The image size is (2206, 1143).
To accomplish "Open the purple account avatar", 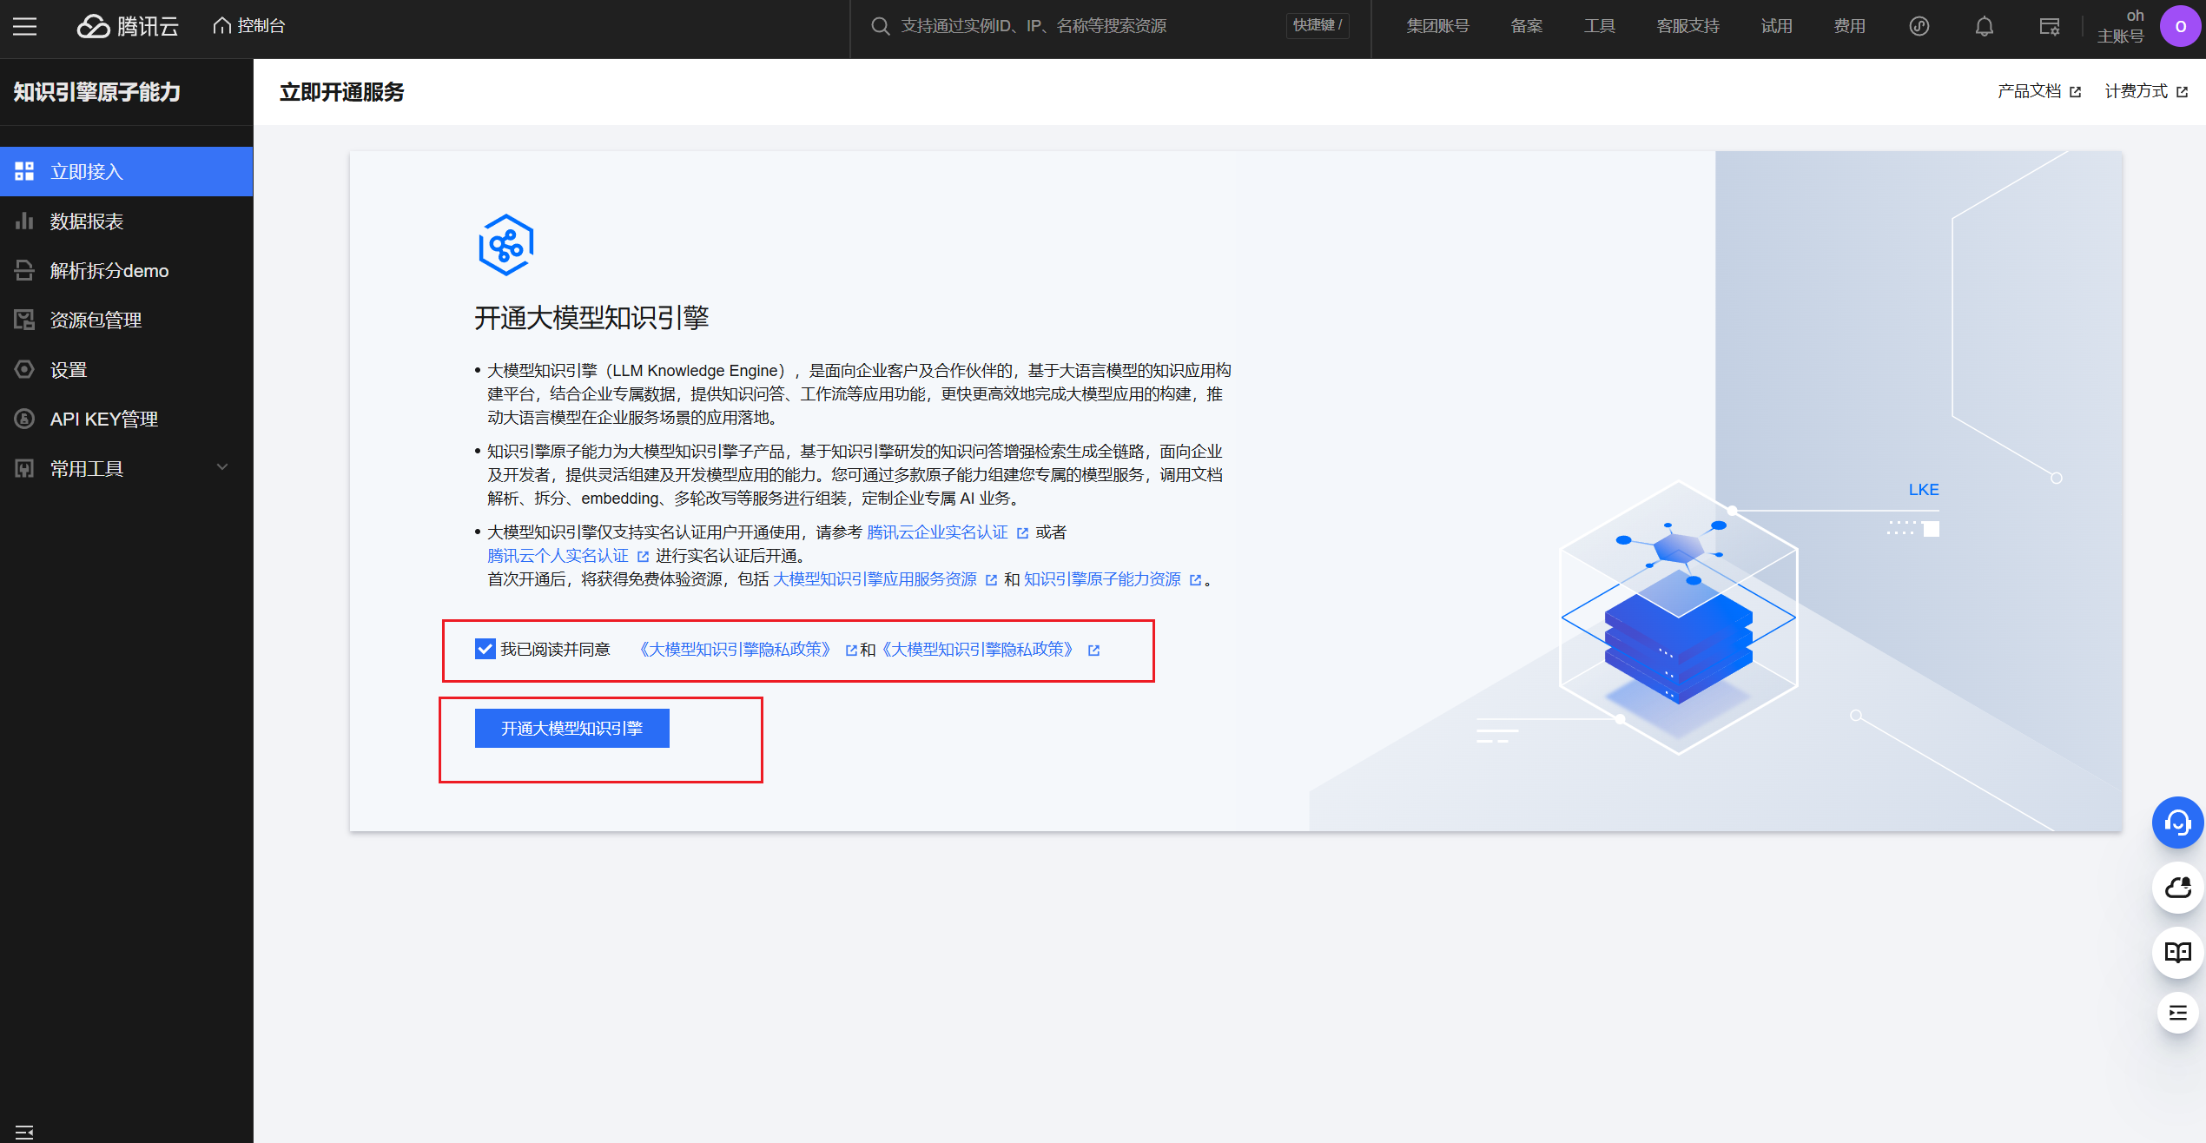I will [2180, 26].
